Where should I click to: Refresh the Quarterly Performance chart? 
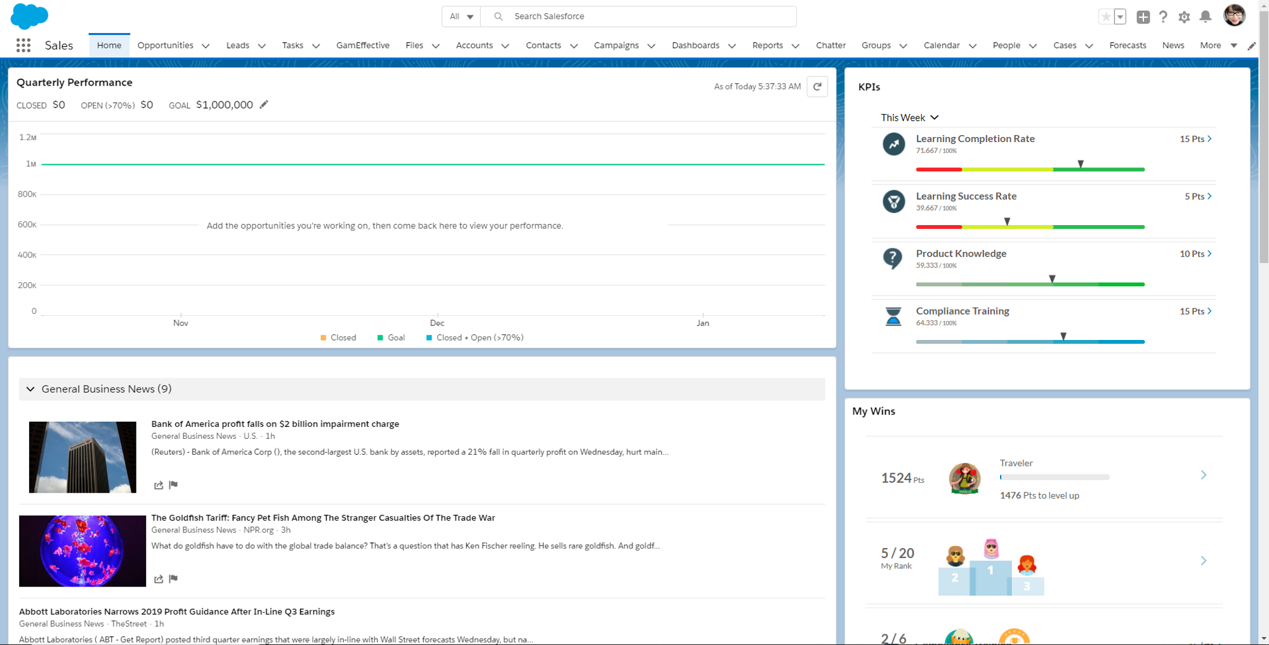pos(817,86)
